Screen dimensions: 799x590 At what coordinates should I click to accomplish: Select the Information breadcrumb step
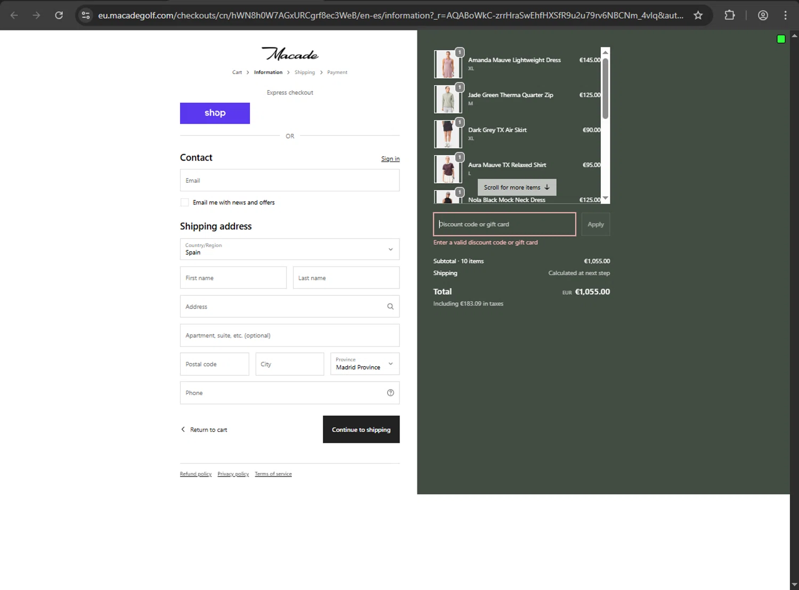(268, 72)
